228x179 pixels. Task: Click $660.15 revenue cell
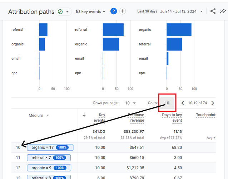tap(137, 158)
